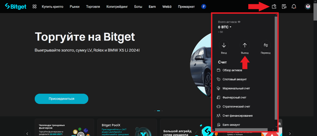
Task: Click the blue P badge icon
Action: [203, 6]
